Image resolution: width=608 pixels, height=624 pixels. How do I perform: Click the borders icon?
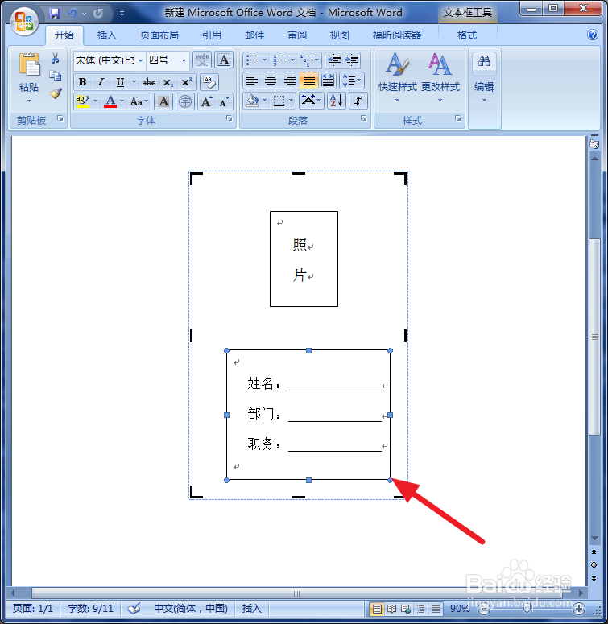tap(279, 101)
